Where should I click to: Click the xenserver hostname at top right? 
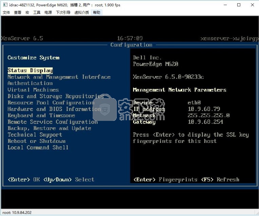229,39
